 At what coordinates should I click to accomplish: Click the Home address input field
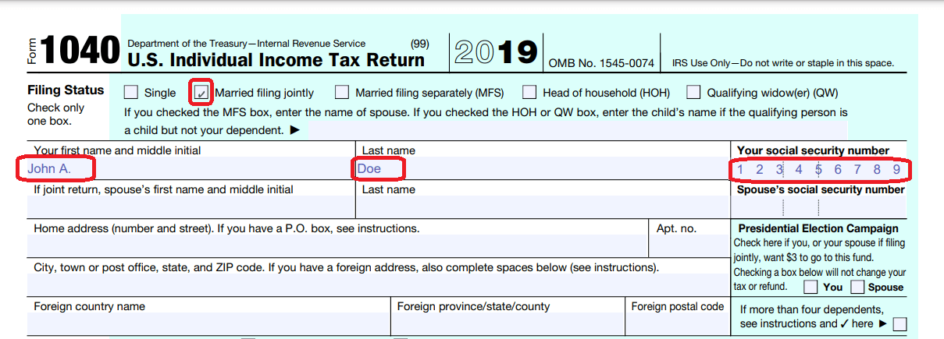point(337,245)
